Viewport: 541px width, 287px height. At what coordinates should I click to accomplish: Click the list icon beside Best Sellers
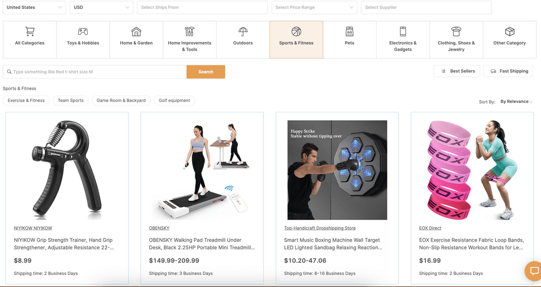[x=443, y=71]
